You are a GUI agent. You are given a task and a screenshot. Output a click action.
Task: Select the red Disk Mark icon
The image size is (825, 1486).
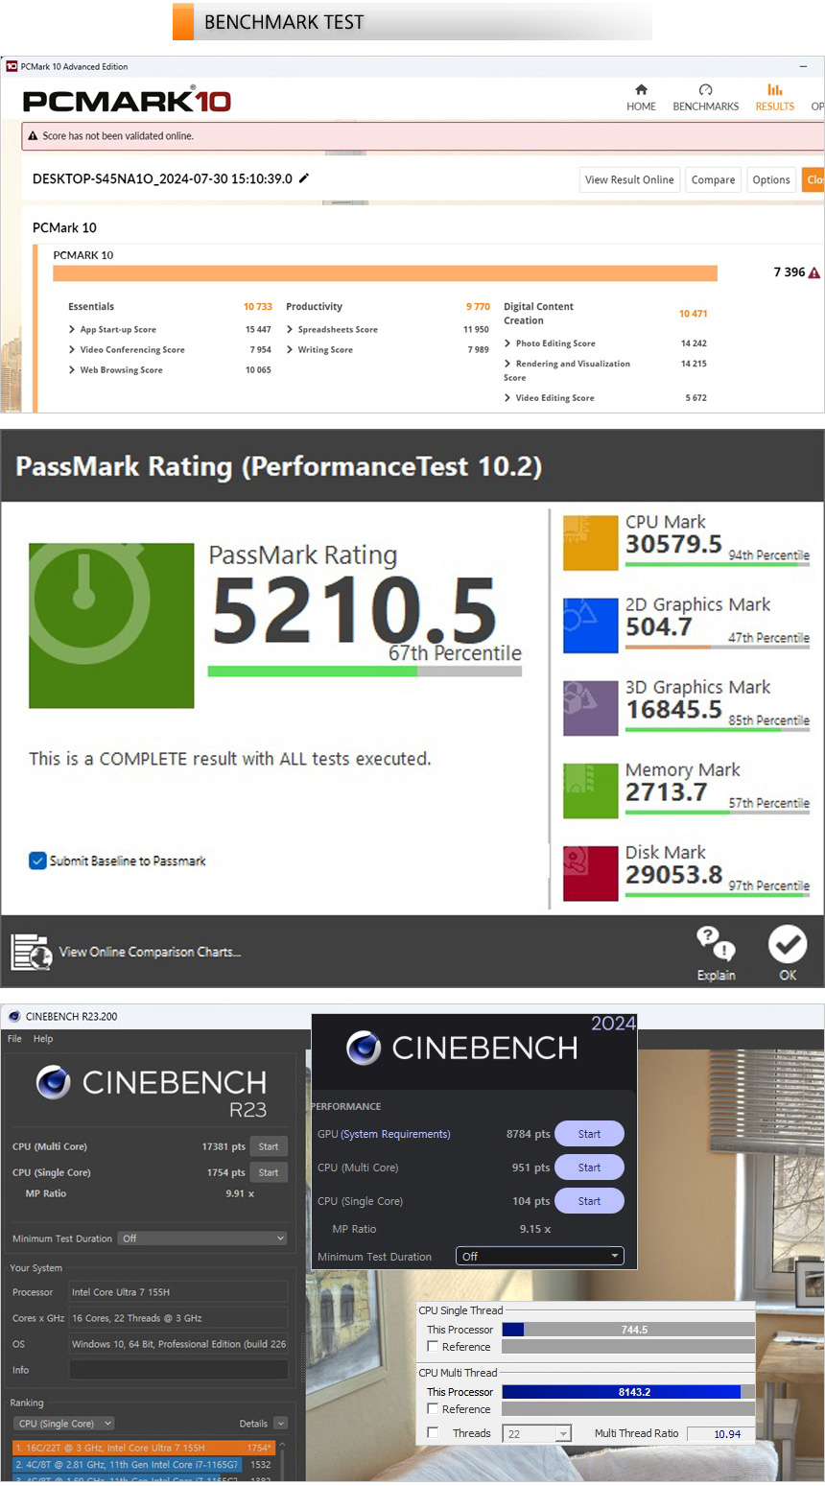coord(590,873)
